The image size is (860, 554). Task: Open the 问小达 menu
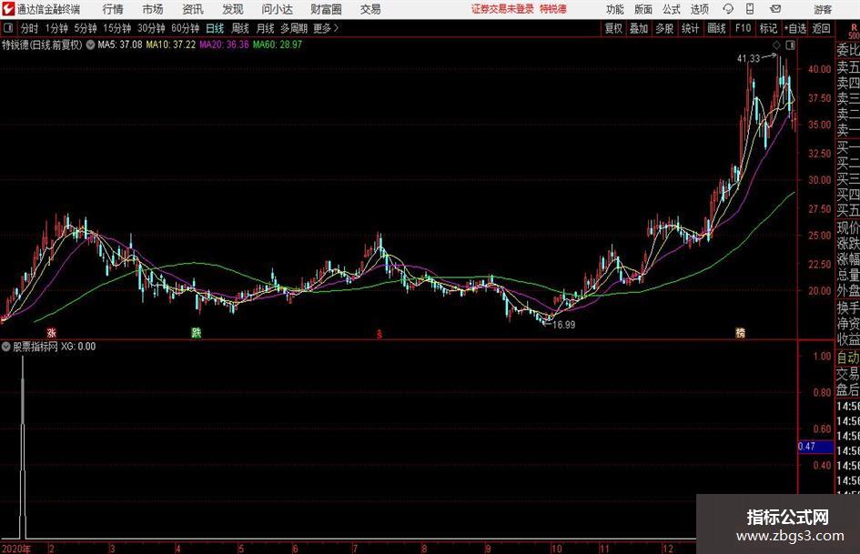click(x=277, y=9)
